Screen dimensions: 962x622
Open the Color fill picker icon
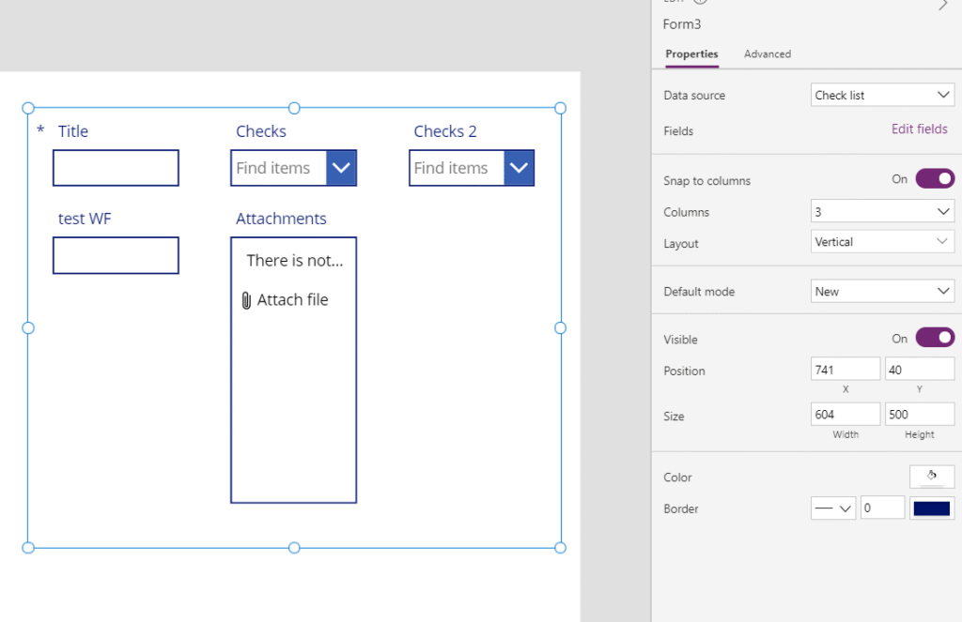tap(931, 477)
